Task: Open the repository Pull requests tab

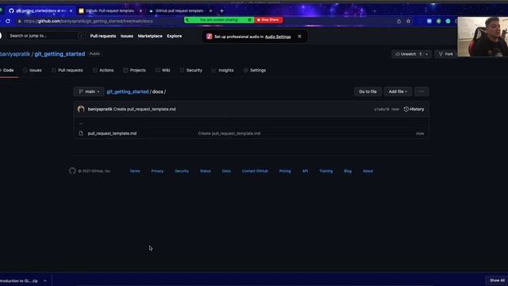Action: click(x=67, y=71)
